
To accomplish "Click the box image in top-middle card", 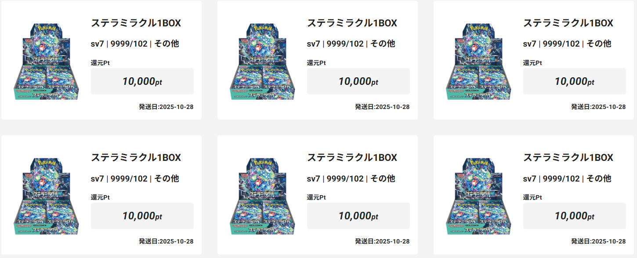I will [x=263, y=61].
